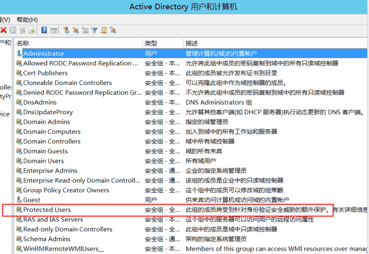Click the '用户' type cell for Guest
The width and height of the screenshot is (369, 254).
coord(151,200)
